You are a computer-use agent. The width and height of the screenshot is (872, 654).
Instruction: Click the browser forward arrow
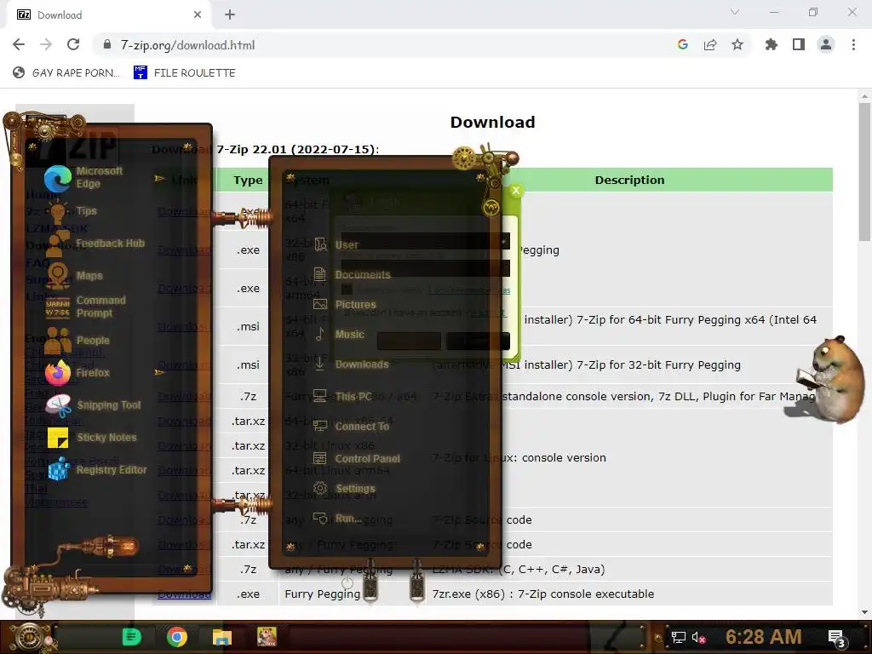pyautogui.click(x=46, y=44)
